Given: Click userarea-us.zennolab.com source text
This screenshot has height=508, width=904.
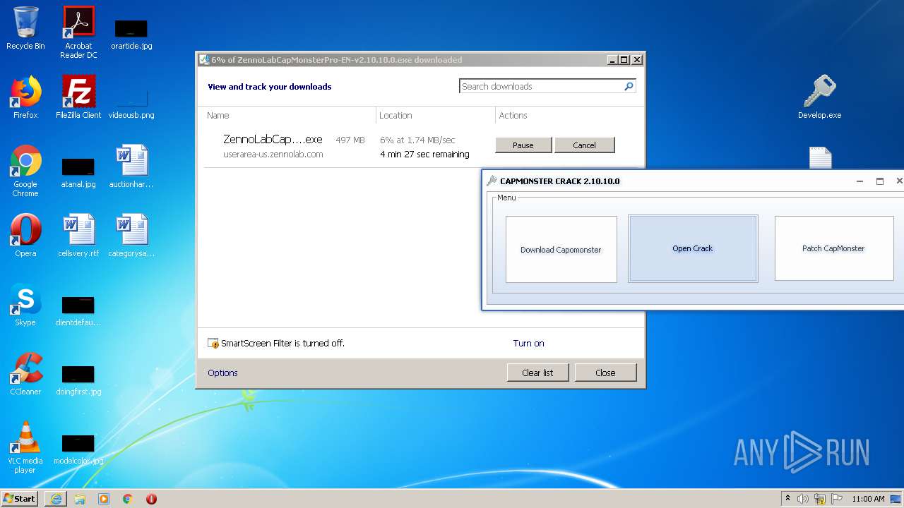Looking at the screenshot, I should point(273,155).
